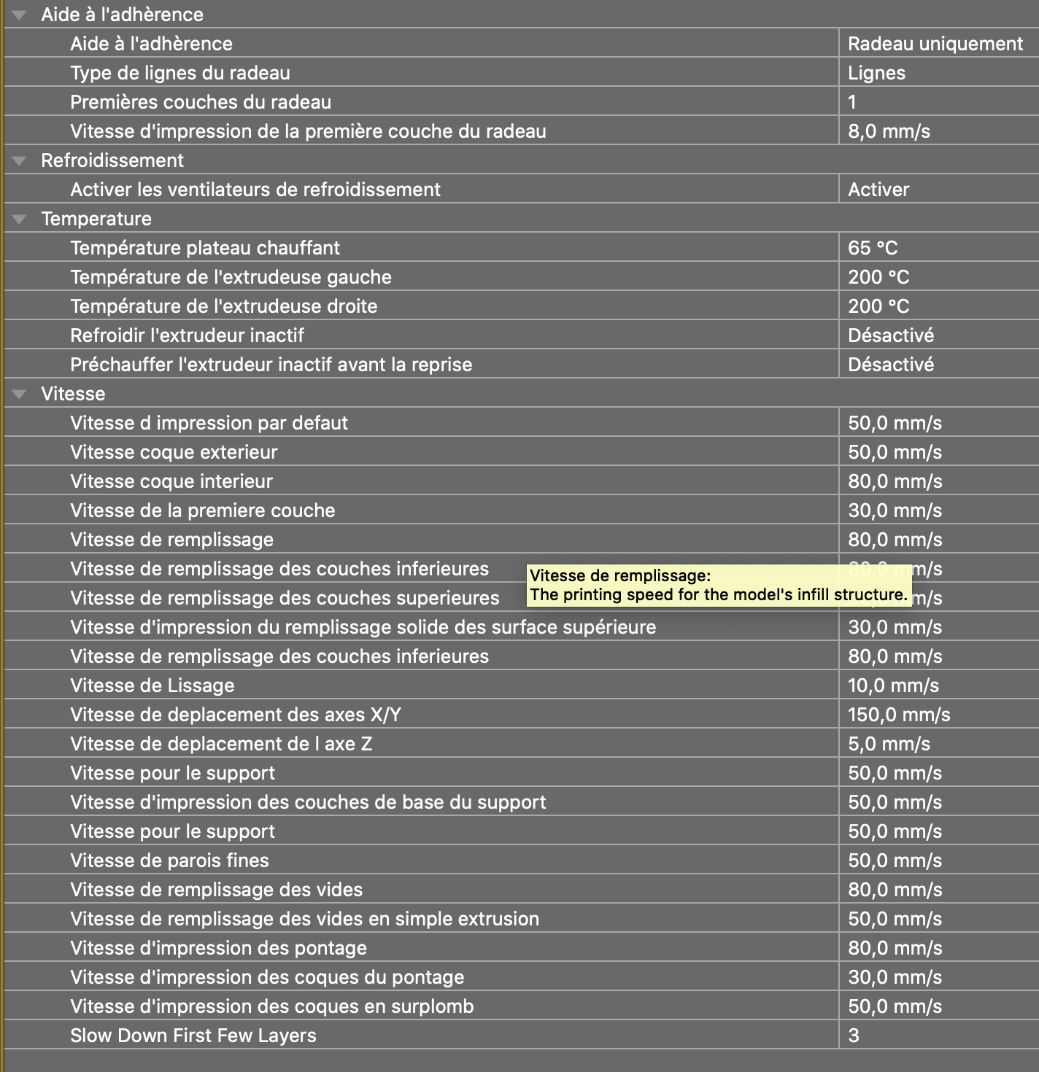Edit the right extruder temperature value

878,306
